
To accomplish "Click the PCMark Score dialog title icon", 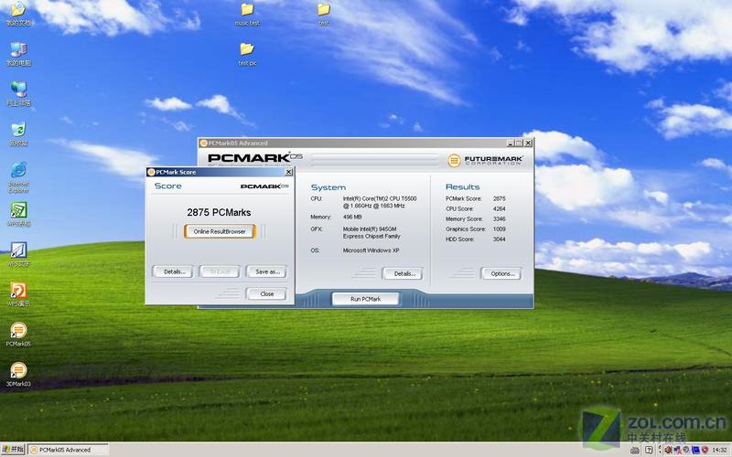I will (x=151, y=172).
